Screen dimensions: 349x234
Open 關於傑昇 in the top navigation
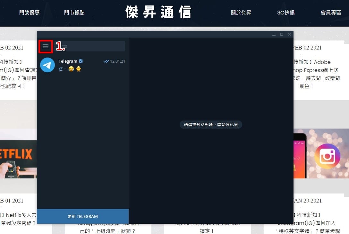241,13
